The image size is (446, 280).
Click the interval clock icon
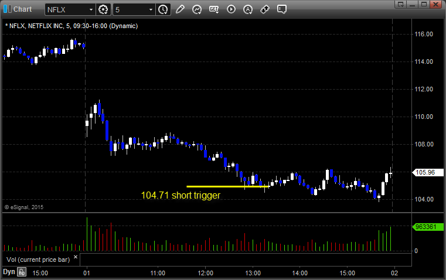point(163,9)
